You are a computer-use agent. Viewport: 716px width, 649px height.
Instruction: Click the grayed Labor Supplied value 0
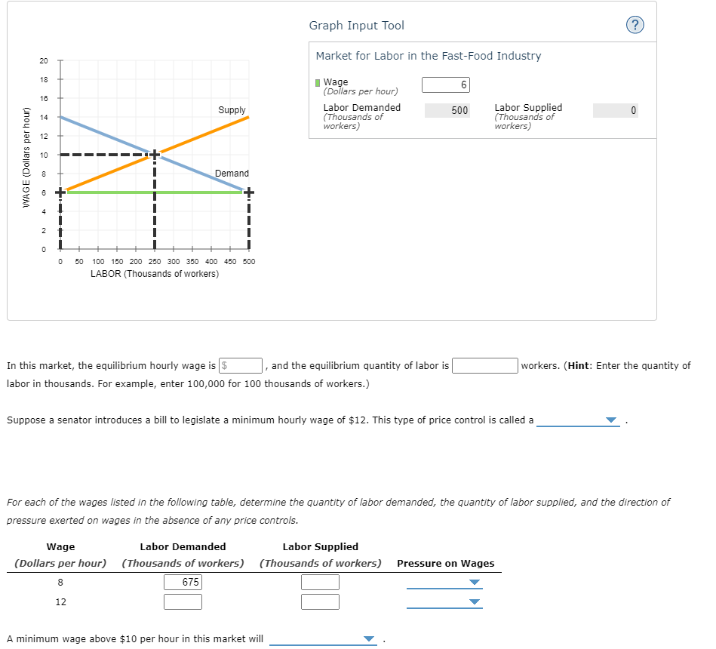click(x=616, y=112)
